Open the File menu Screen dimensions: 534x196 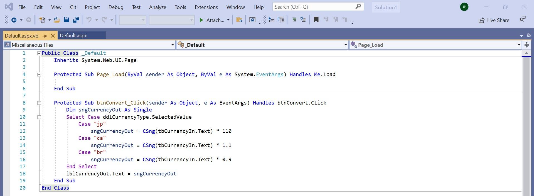tap(22, 7)
